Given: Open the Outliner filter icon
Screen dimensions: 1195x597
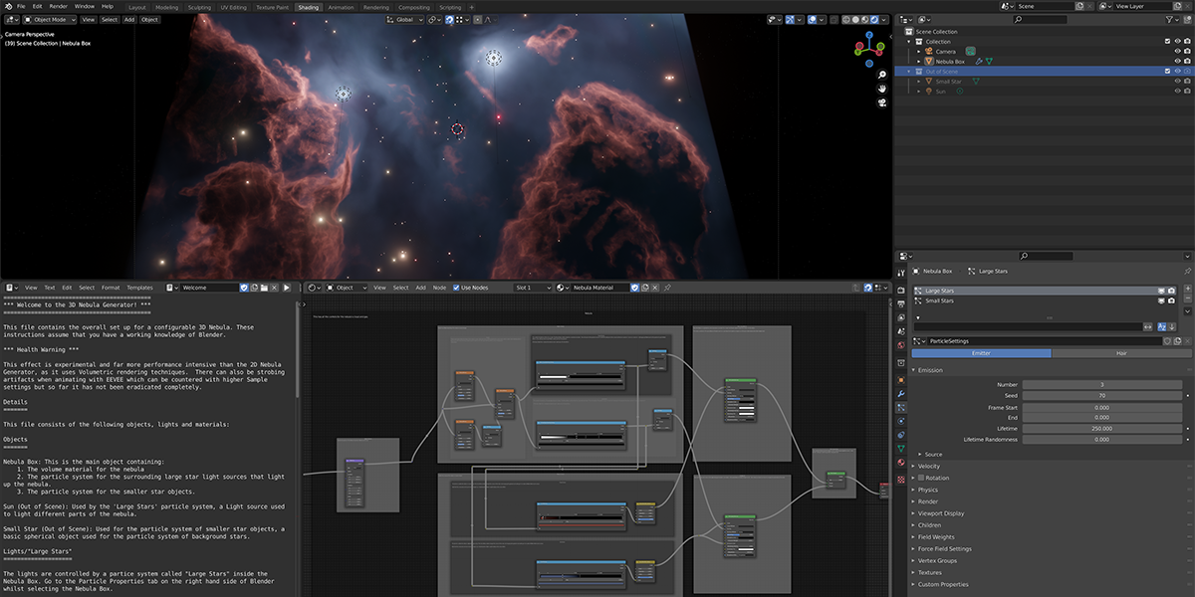Looking at the screenshot, I should (1169, 19).
